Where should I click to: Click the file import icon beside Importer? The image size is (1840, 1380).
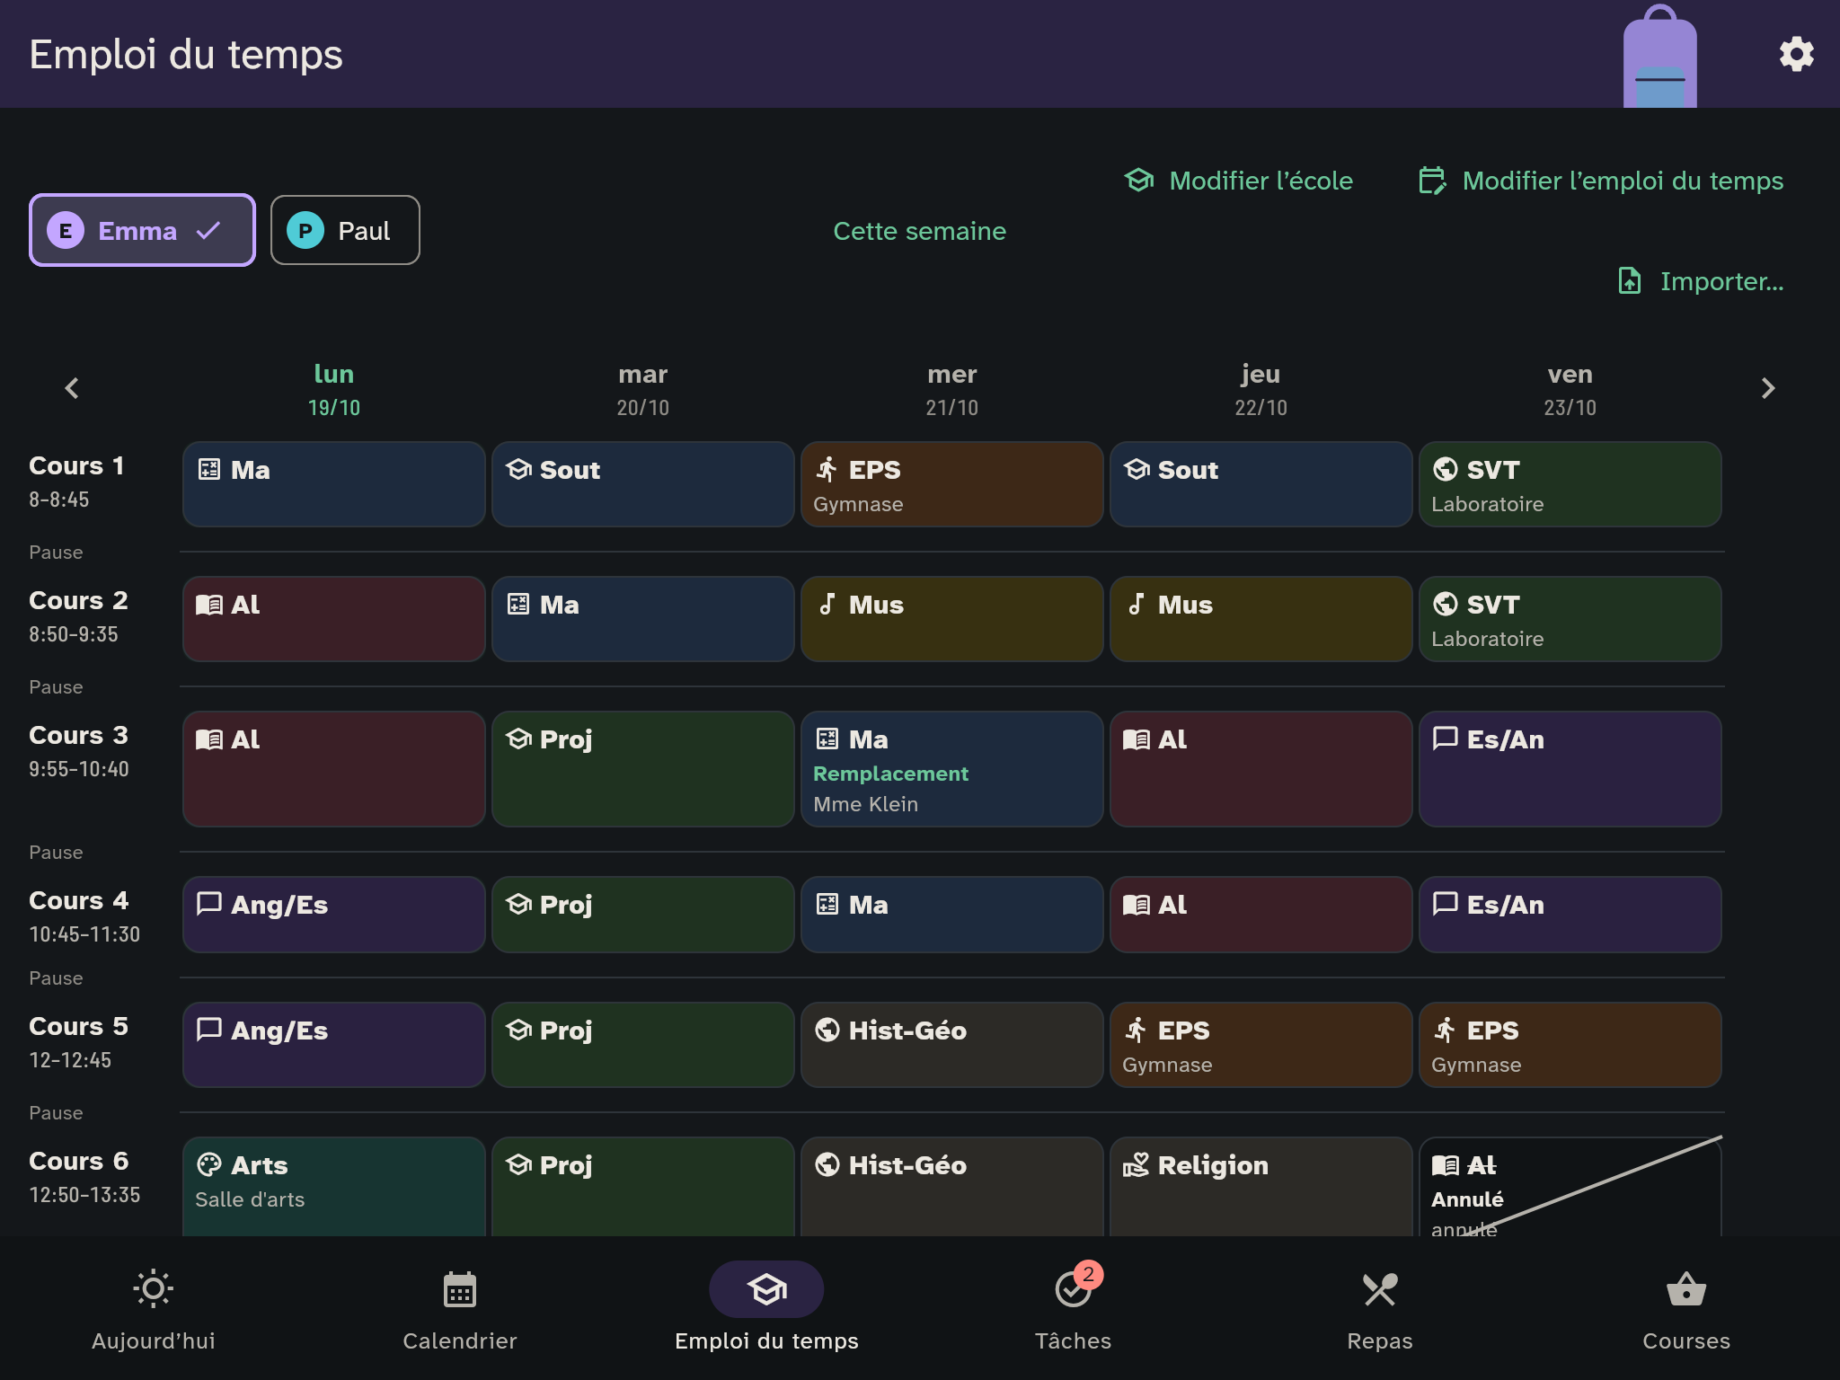(1630, 281)
